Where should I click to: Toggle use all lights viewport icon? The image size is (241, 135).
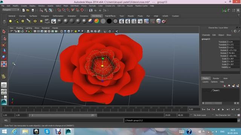(x=76, y=31)
